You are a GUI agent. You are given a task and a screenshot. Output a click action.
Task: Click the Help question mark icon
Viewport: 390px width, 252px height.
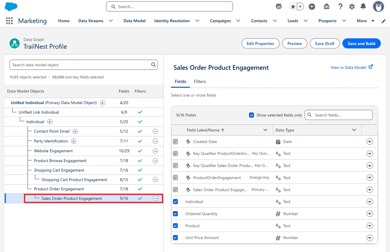[340, 7]
